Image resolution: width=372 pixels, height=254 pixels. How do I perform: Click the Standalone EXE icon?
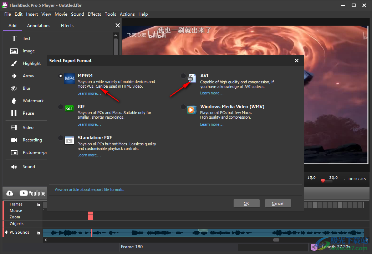click(x=70, y=140)
